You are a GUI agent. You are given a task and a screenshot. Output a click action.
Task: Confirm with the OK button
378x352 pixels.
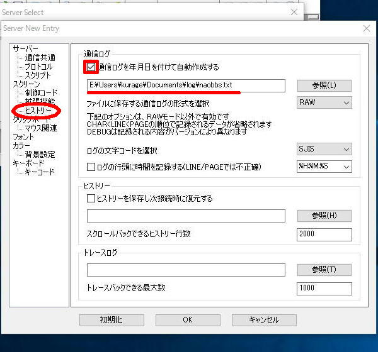pos(188,320)
